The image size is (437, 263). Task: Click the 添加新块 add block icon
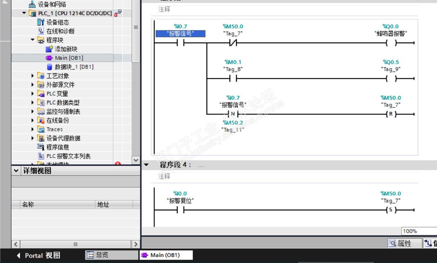click(49, 49)
